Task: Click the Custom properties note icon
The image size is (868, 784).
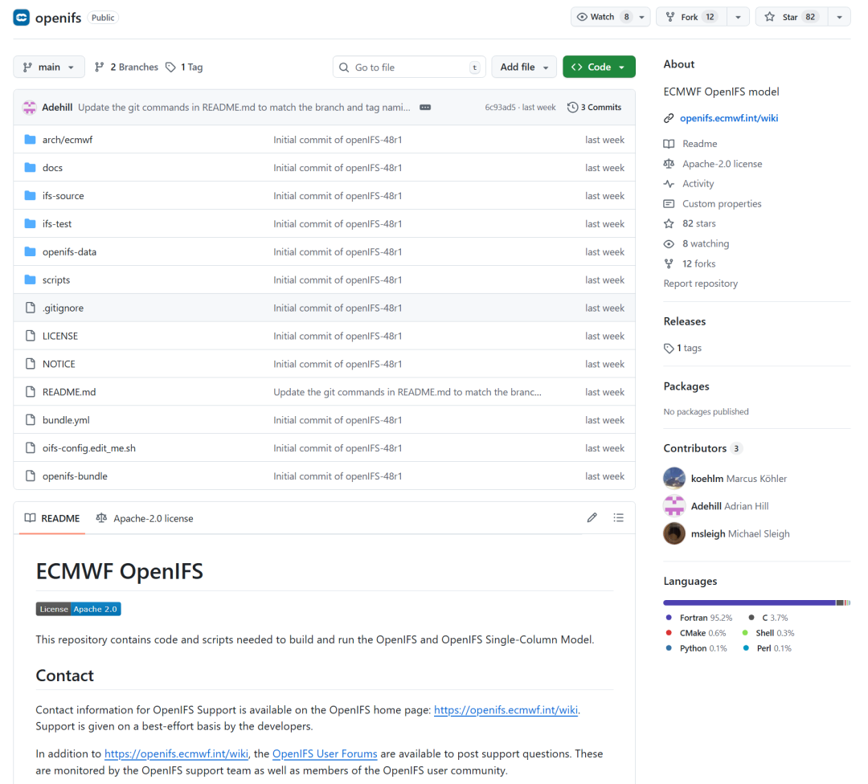Action: click(x=669, y=203)
